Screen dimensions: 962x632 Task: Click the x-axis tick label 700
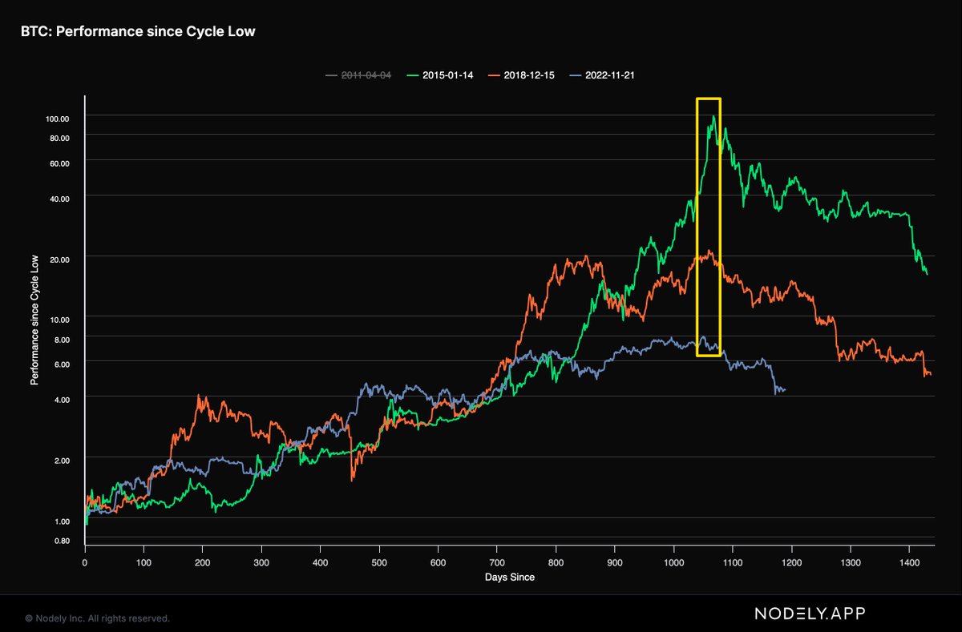[497, 562]
